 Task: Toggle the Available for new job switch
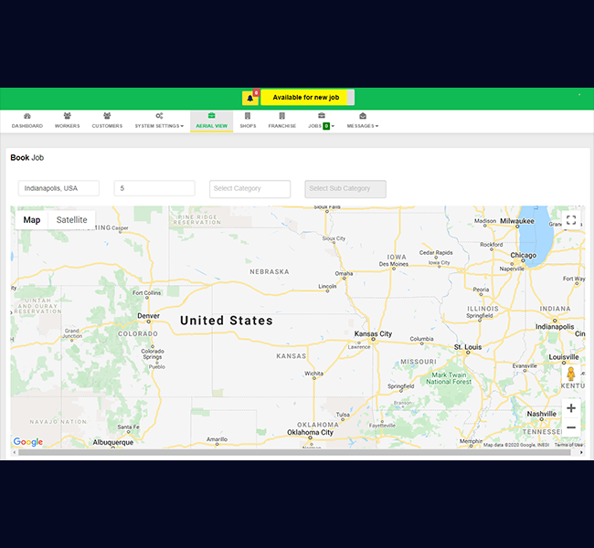[x=308, y=98]
